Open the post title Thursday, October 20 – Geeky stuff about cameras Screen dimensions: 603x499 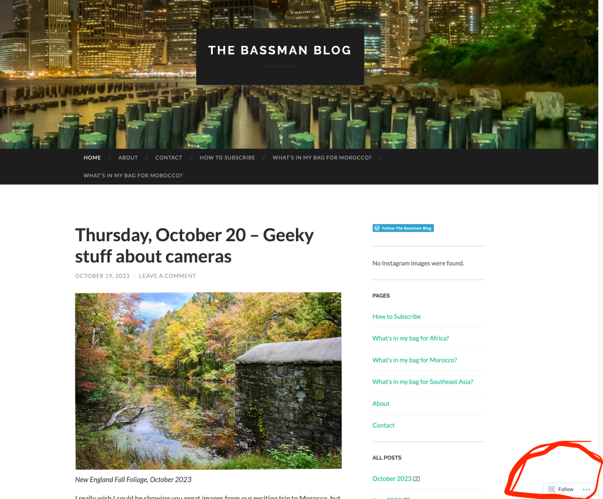194,245
